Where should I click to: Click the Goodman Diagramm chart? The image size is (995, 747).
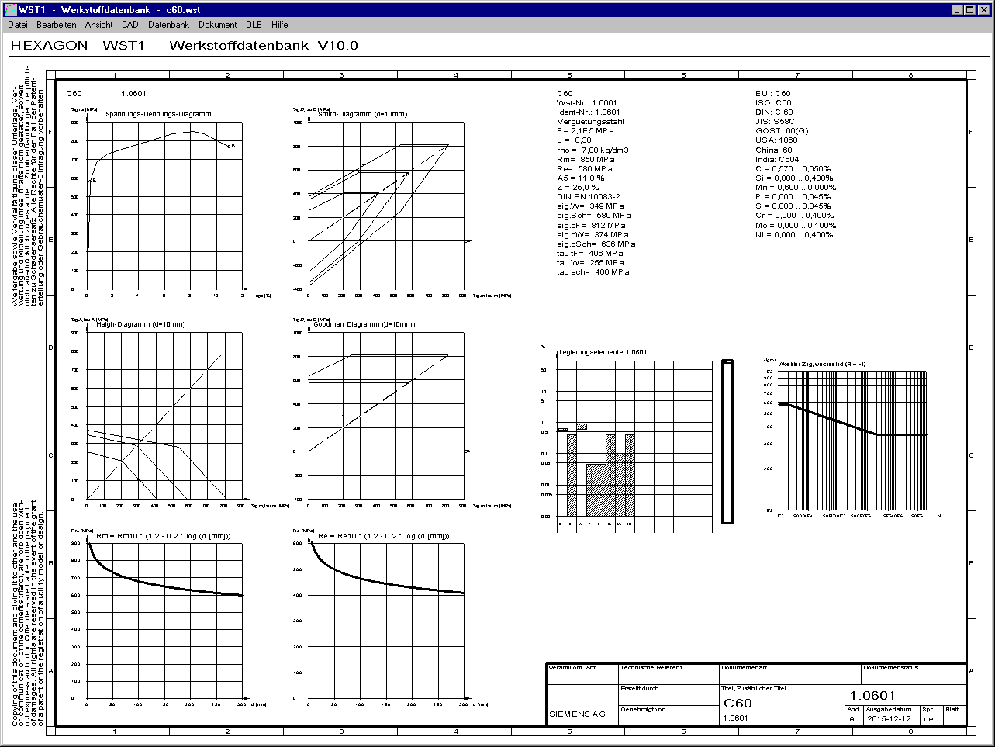pyautogui.click(x=386, y=415)
